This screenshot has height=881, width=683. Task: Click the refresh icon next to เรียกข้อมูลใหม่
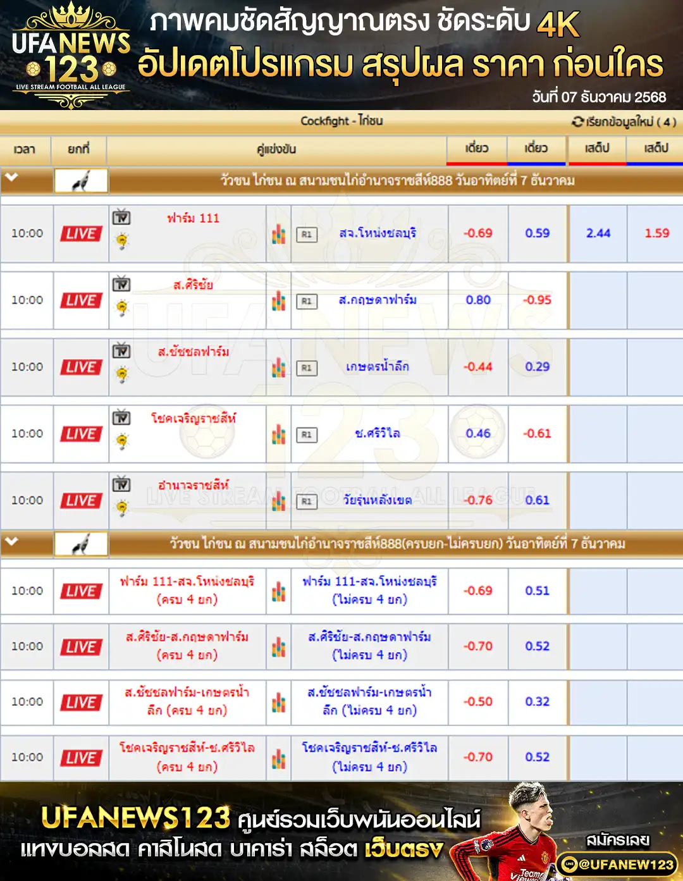coord(577,121)
